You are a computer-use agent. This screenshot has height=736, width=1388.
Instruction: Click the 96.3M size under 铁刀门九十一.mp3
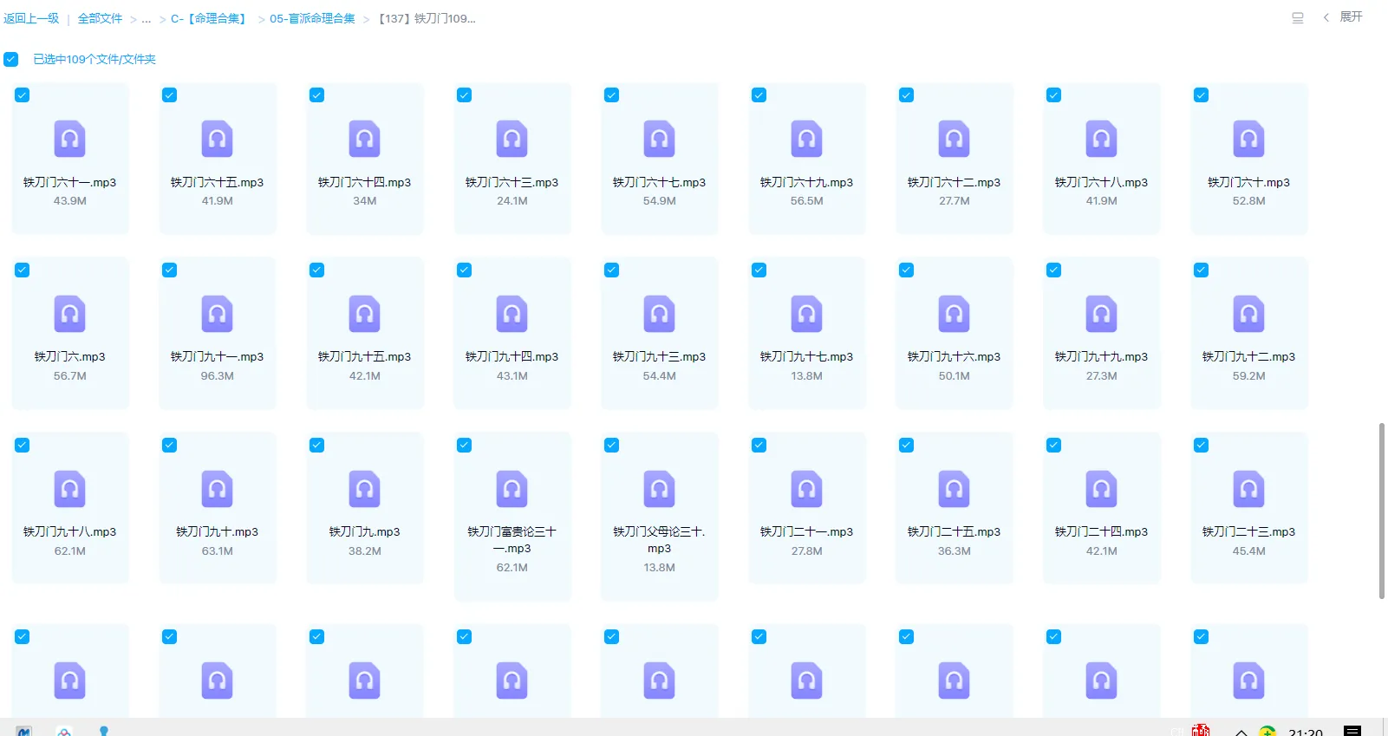click(x=218, y=376)
